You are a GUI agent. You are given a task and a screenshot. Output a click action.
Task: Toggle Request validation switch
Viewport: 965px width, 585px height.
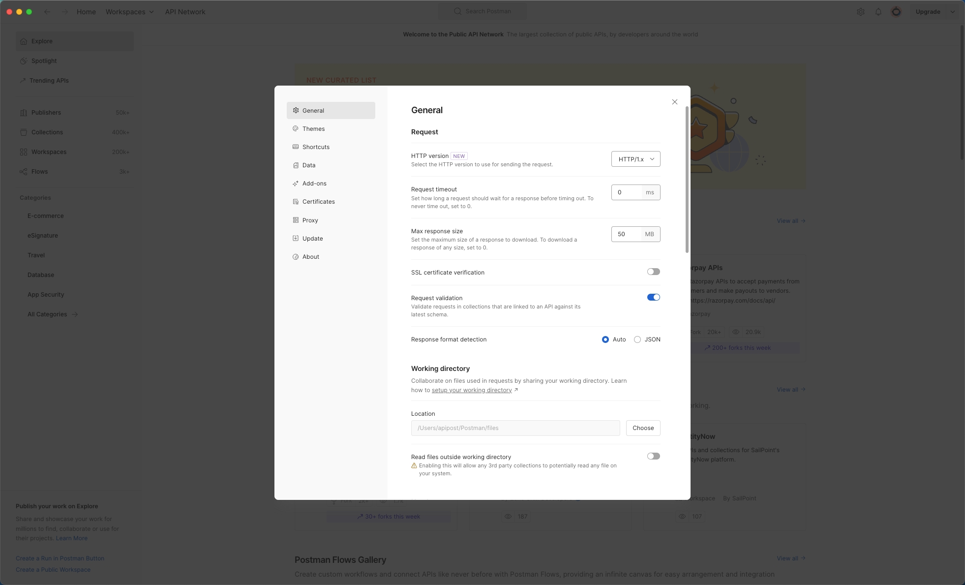click(x=653, y=297)
